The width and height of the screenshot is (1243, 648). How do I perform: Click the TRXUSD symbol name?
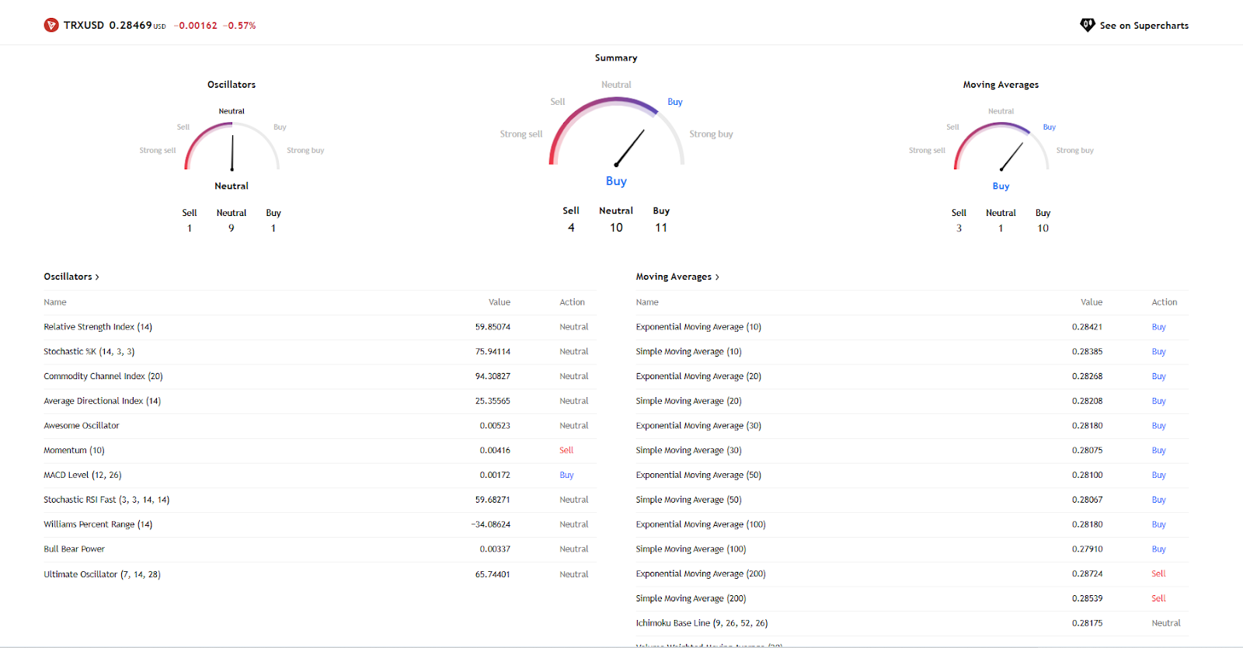[84, 26]
